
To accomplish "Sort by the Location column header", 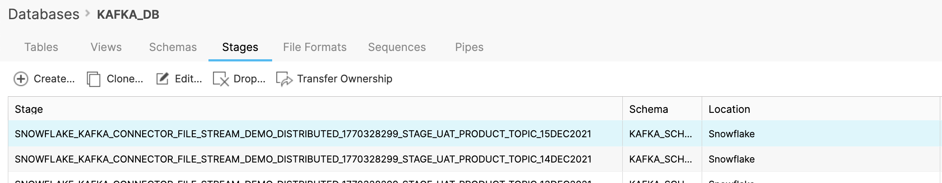I will click(729, 109).
